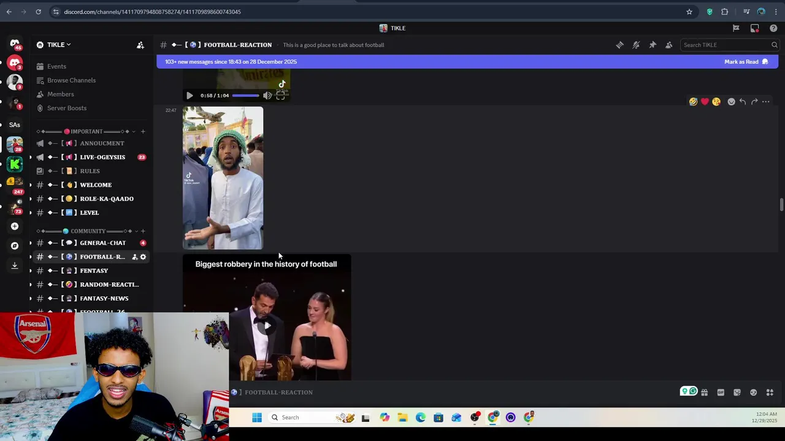Viewport: 785px width, 441px height.
Task: Create channel plus next to COMMUNITY
Action: 143,231
